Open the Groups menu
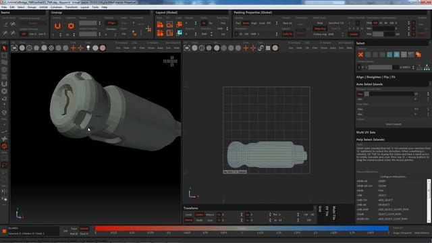 click(x=32, y=7)
